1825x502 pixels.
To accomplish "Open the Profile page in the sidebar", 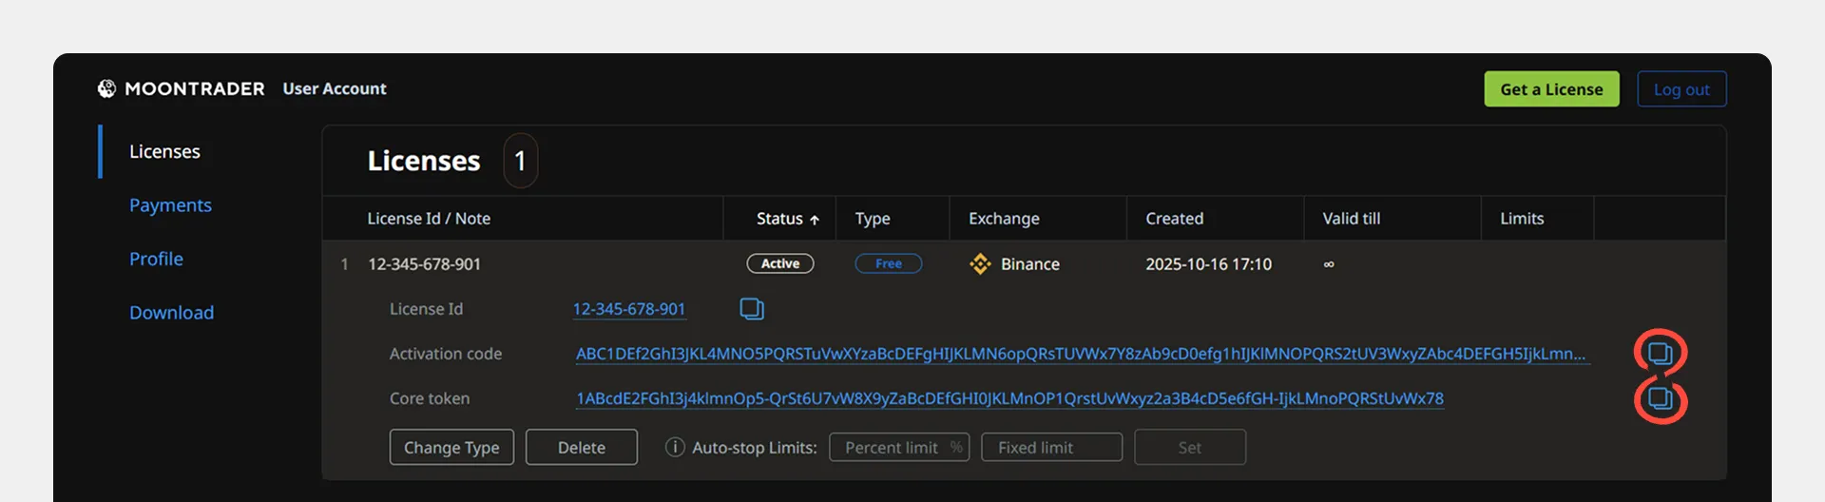I will point(156,259).
